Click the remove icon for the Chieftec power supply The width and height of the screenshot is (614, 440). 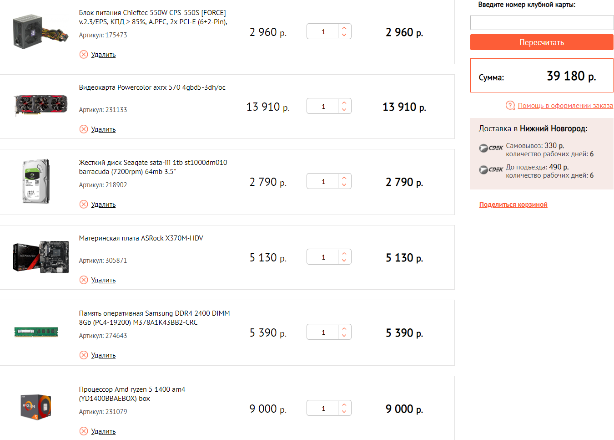coord(84,55)
